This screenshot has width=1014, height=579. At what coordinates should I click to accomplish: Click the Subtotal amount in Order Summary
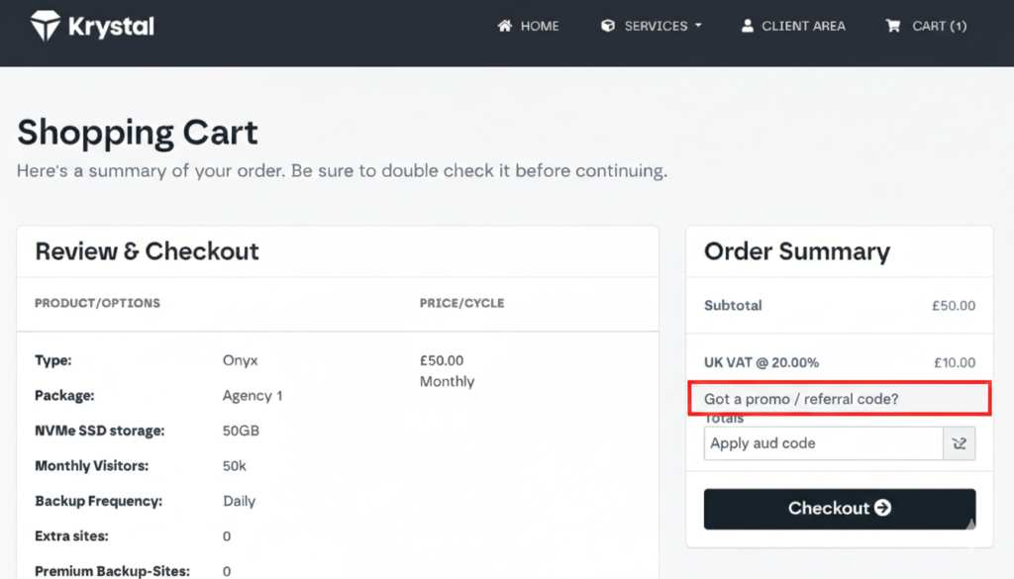pyautogui.click(x=953, y=306)
